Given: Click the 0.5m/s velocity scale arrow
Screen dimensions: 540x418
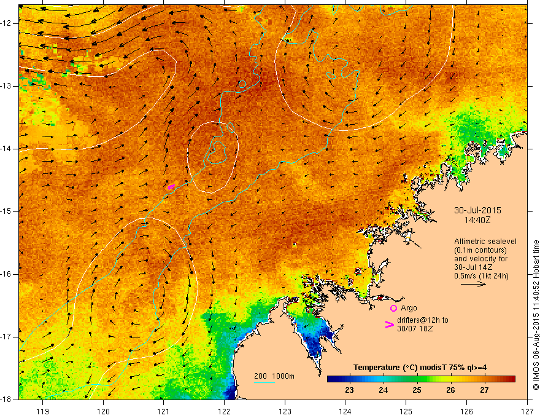Looking at the screenshot, I should 473,284.
